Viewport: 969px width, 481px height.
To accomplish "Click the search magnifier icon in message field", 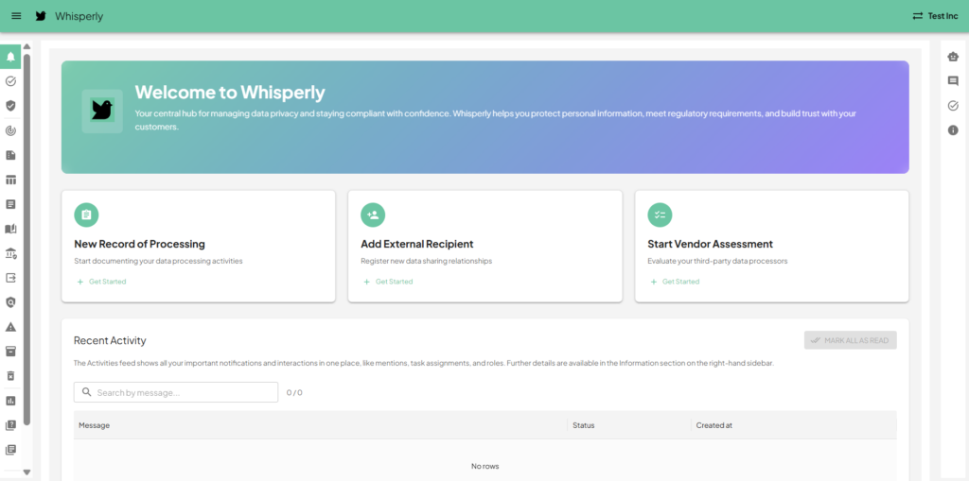I will (86, 392).
